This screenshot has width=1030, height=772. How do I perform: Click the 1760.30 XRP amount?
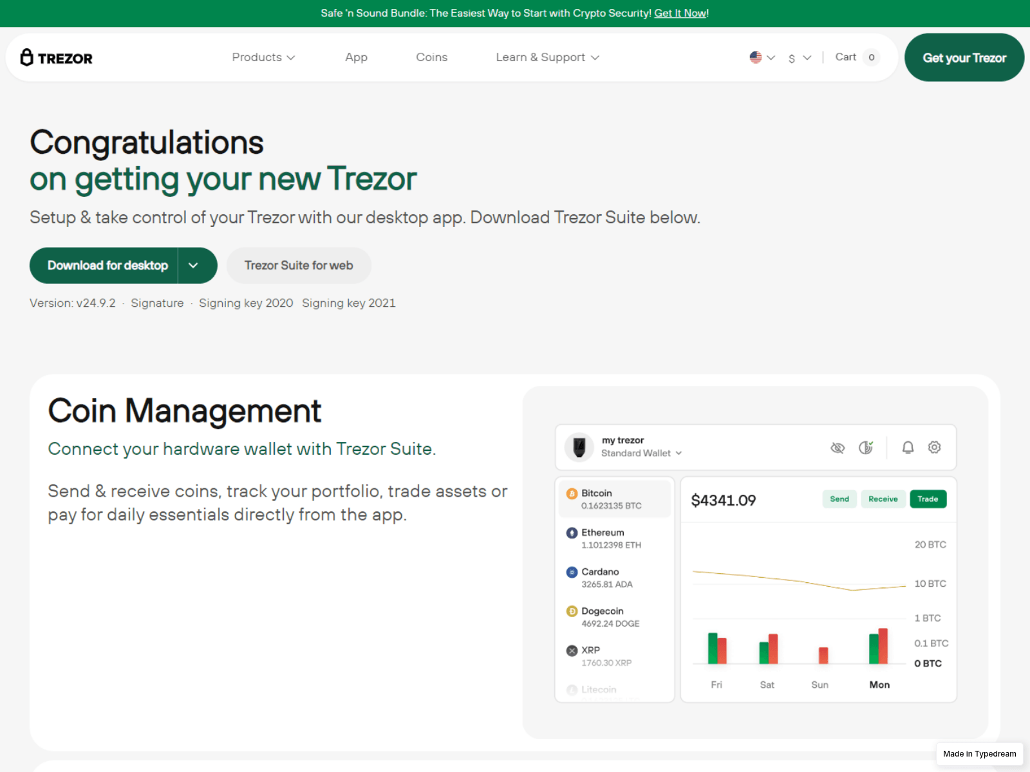coord(606,663)
